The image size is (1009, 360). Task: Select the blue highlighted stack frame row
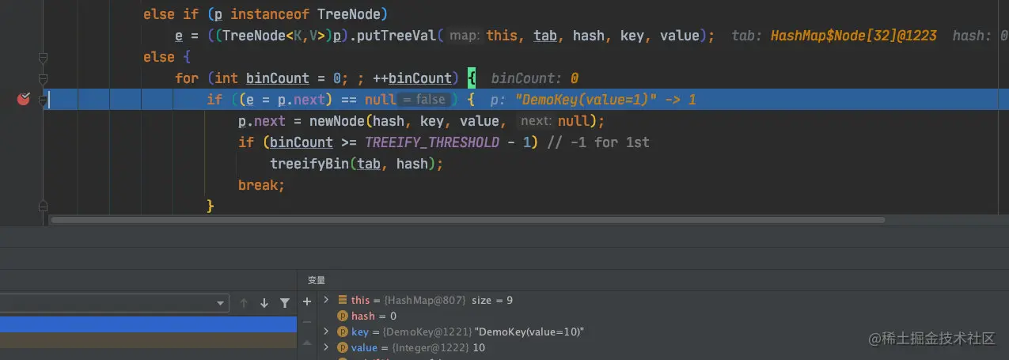coord(147,324)
